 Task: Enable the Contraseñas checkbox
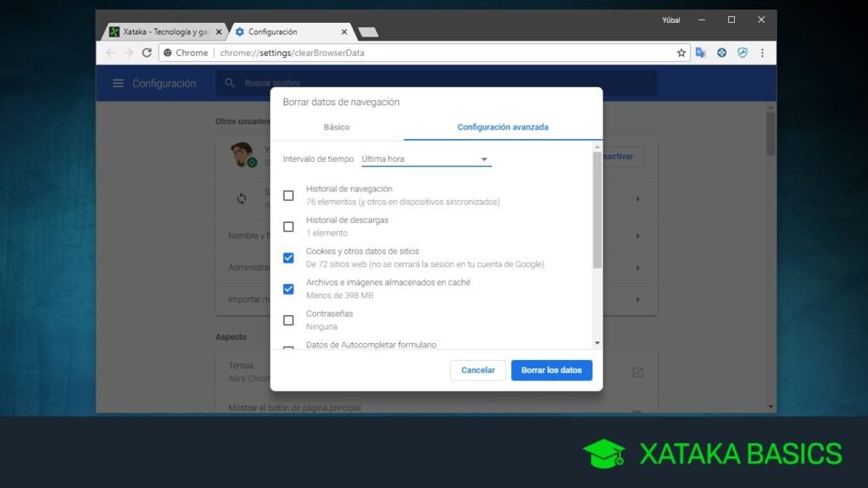tap(288, 319)
